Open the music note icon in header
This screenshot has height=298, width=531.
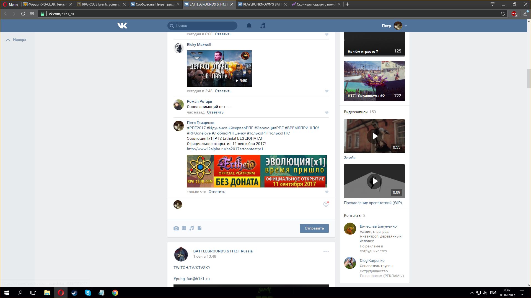(263, 26)
